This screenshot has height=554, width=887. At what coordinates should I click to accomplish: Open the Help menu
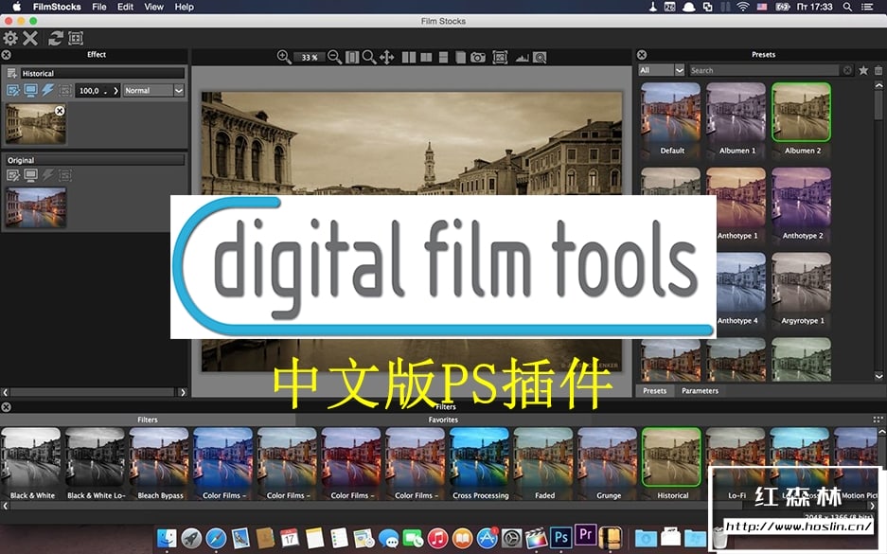(185, 7)
